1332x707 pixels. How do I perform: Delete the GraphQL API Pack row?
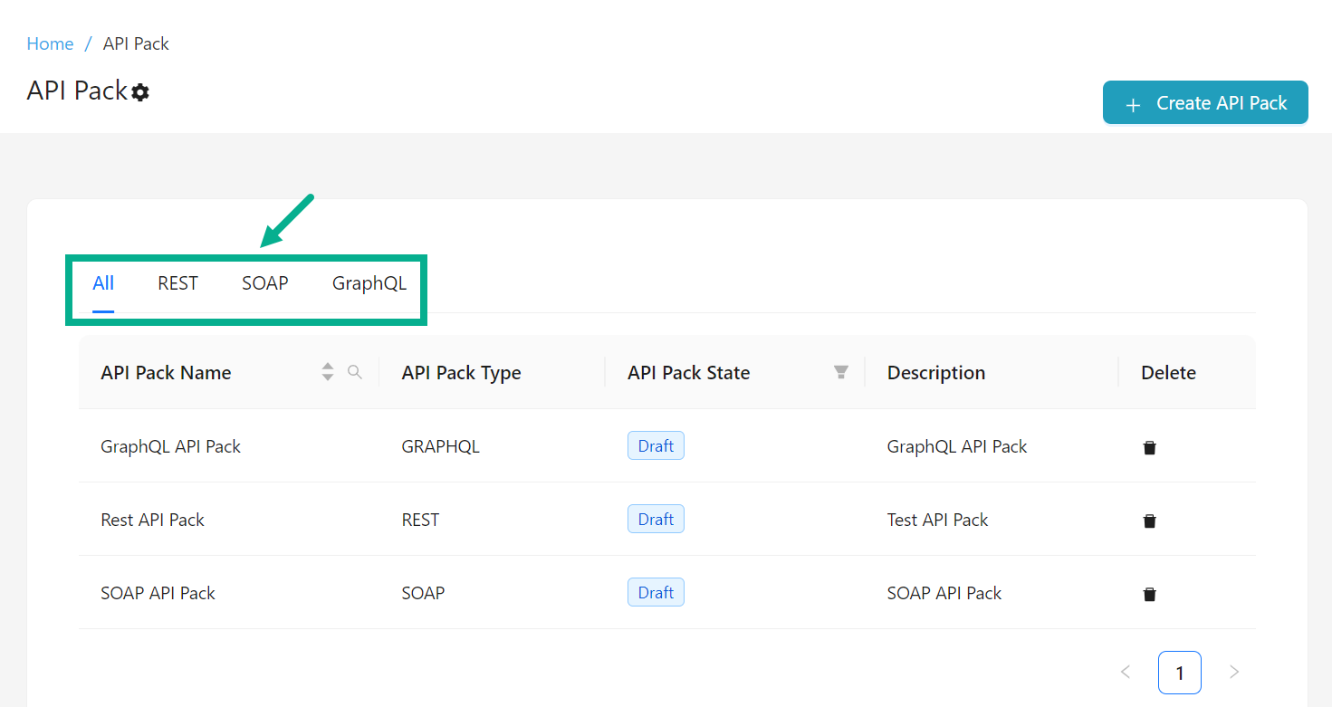(x=1149, y=447)
